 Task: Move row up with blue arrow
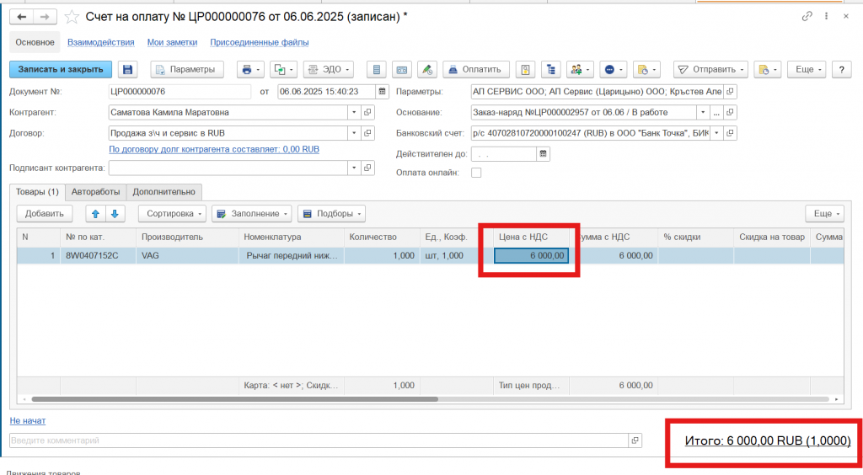[x=95, y=214]
